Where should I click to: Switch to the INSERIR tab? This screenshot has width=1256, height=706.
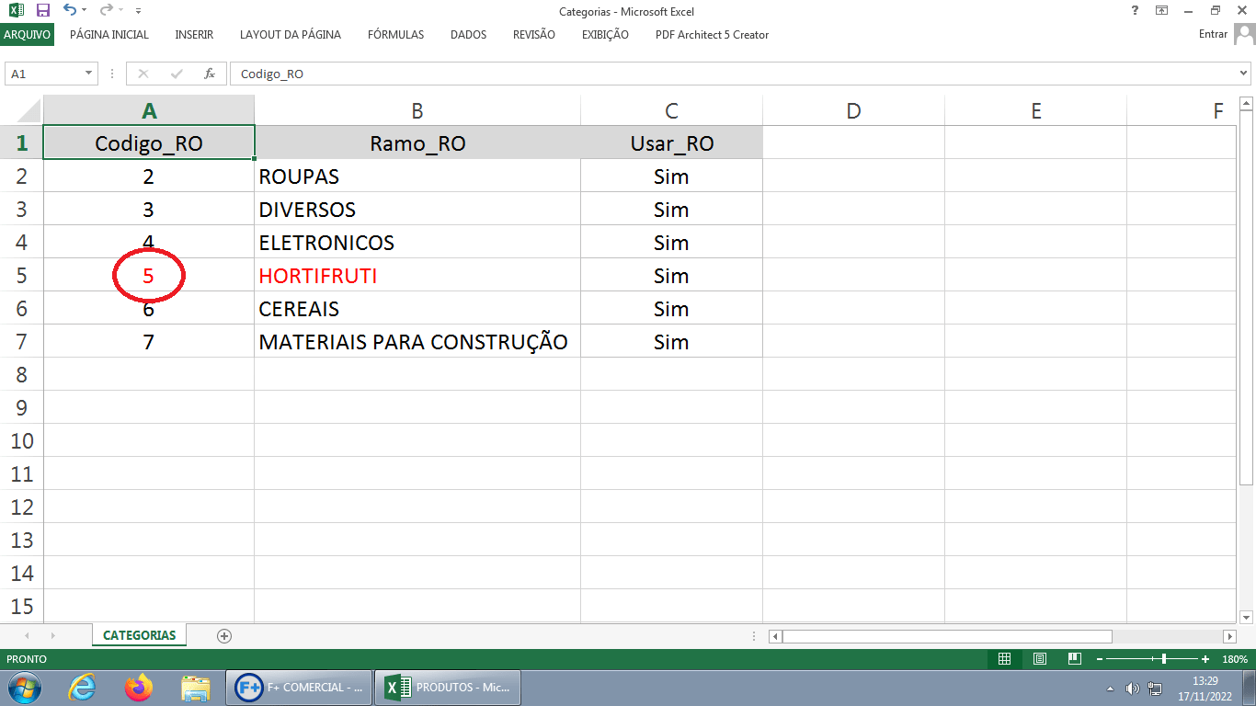tap(194, 34)
